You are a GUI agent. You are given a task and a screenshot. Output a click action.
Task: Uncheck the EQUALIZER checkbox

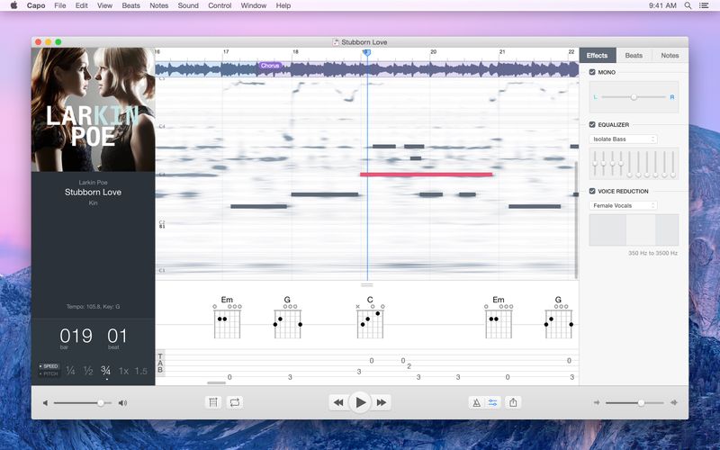click(592, 124)
